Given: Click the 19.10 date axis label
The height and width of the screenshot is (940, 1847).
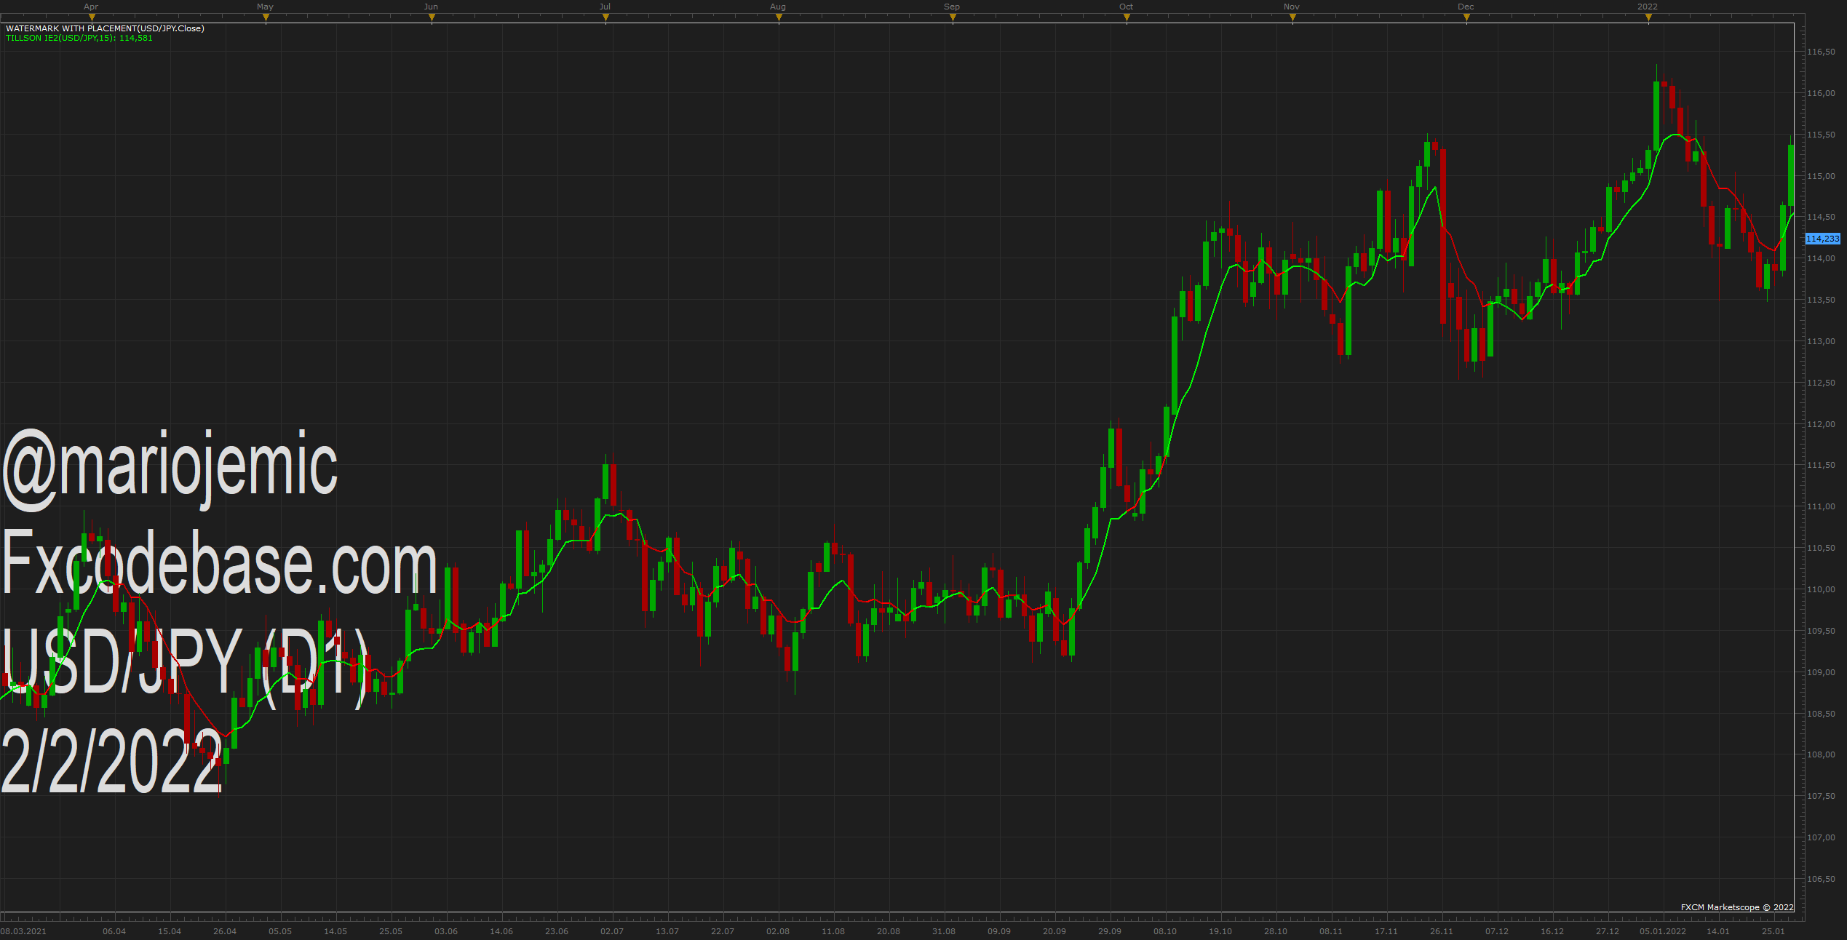Looking at the screenshot, I should coord(1220,931).
